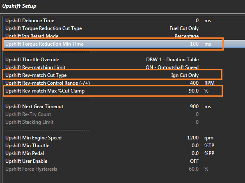This screenshot has height=183, width=245.
Task: Edit the Upshift Min Engine Speed value
Action: [193, 138]
